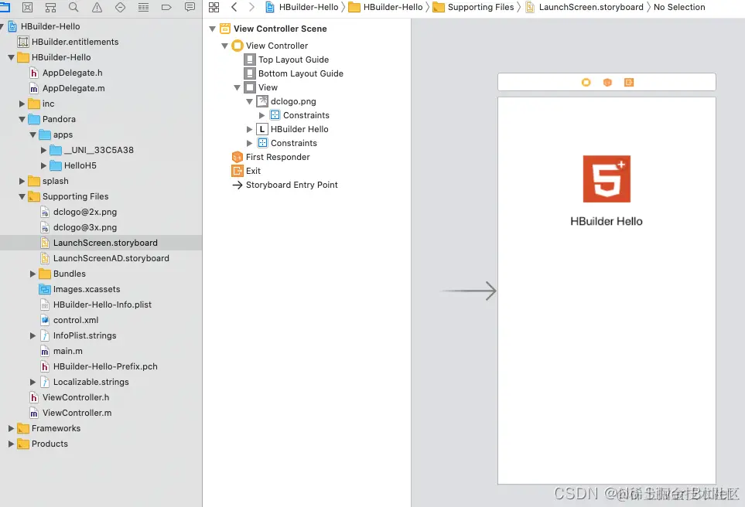Click the related items grid icon
Viewport: 745px width, 507px height.
[x=214, y=7]
